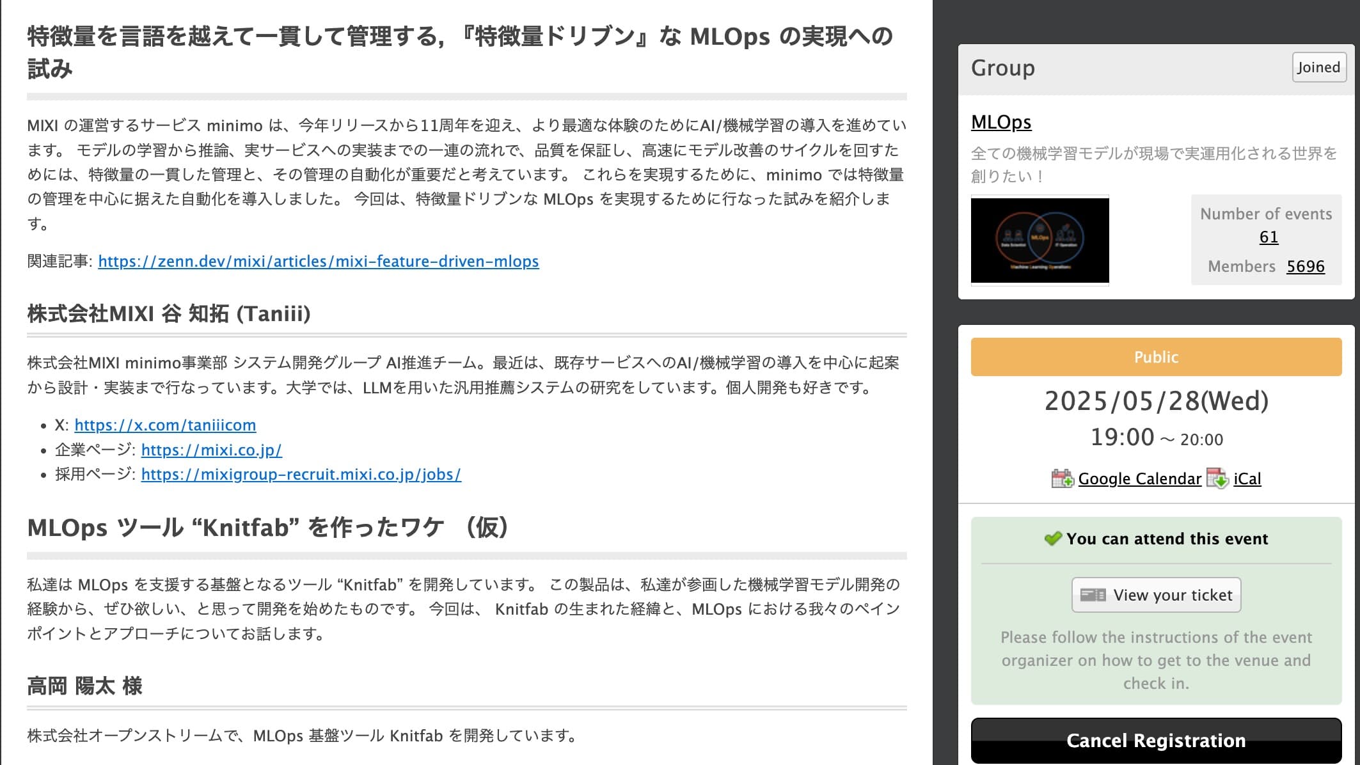Click the Number of events label

(1266, 214)
